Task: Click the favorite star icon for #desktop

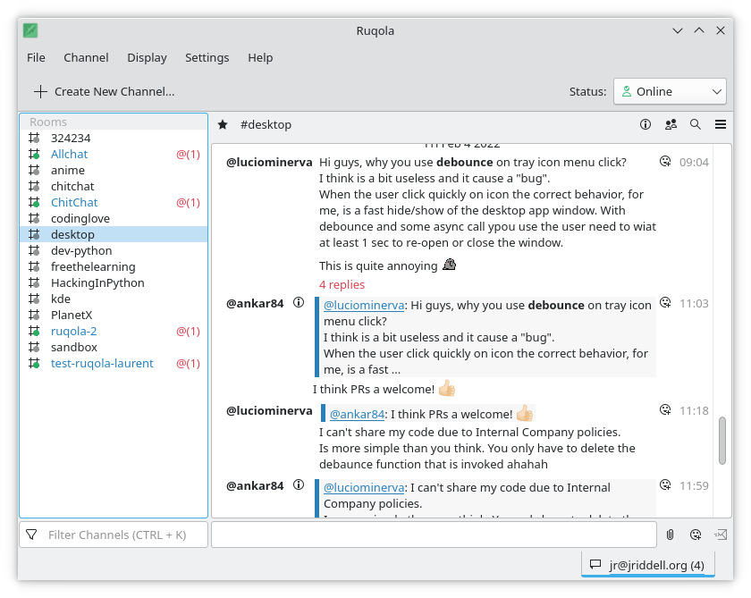Action: tap(223, 125)
